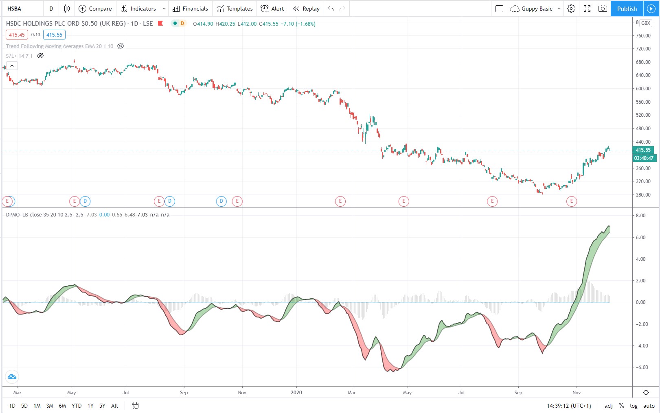Click the 415.55 buy price button

point(54,35)
